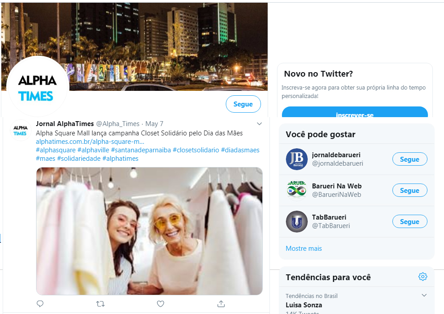Open hashtag #alphatimes
Image resolution: width=444 pixels, height=314 pixels.
coord(120,159)
